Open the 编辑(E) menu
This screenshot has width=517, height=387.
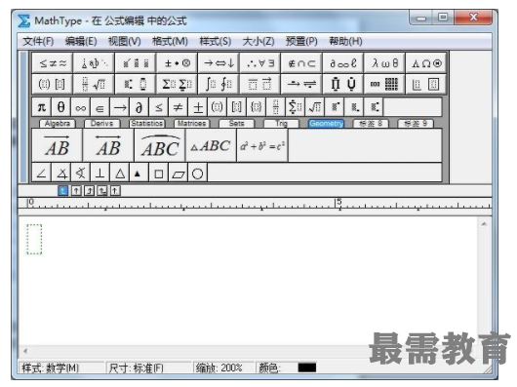[81, 42]
